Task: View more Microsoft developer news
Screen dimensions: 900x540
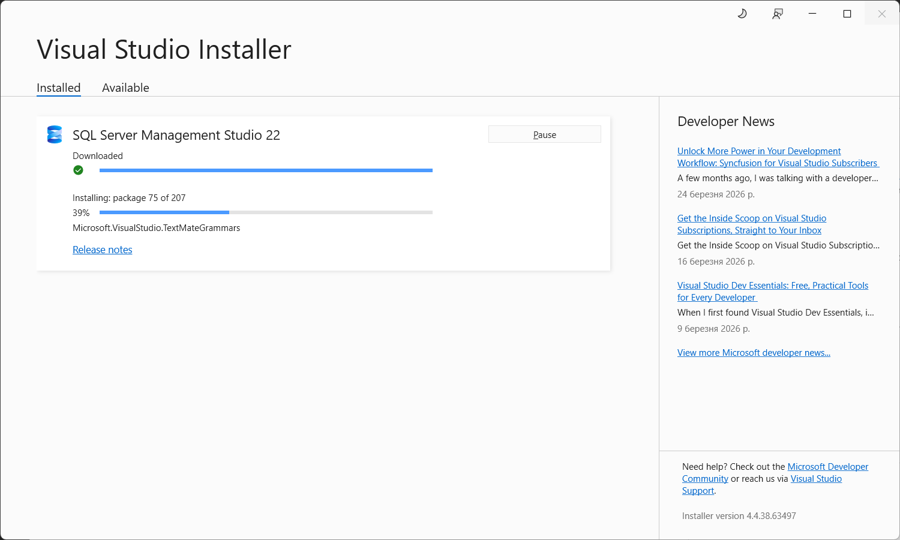Action: [x=754, y=353]
